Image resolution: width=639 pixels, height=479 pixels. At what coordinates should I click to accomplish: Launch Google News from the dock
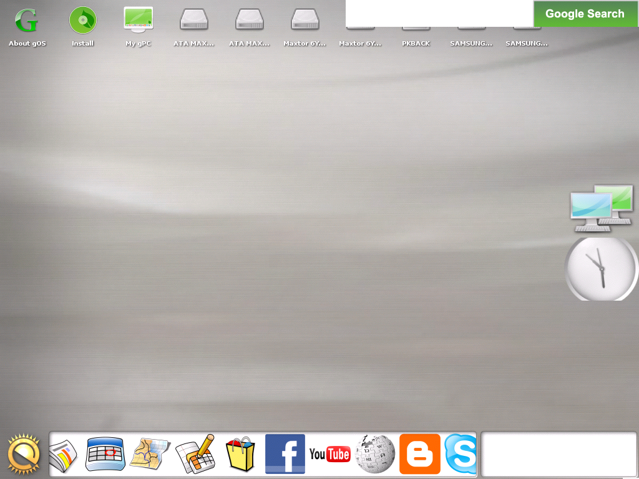pos(62,455)
